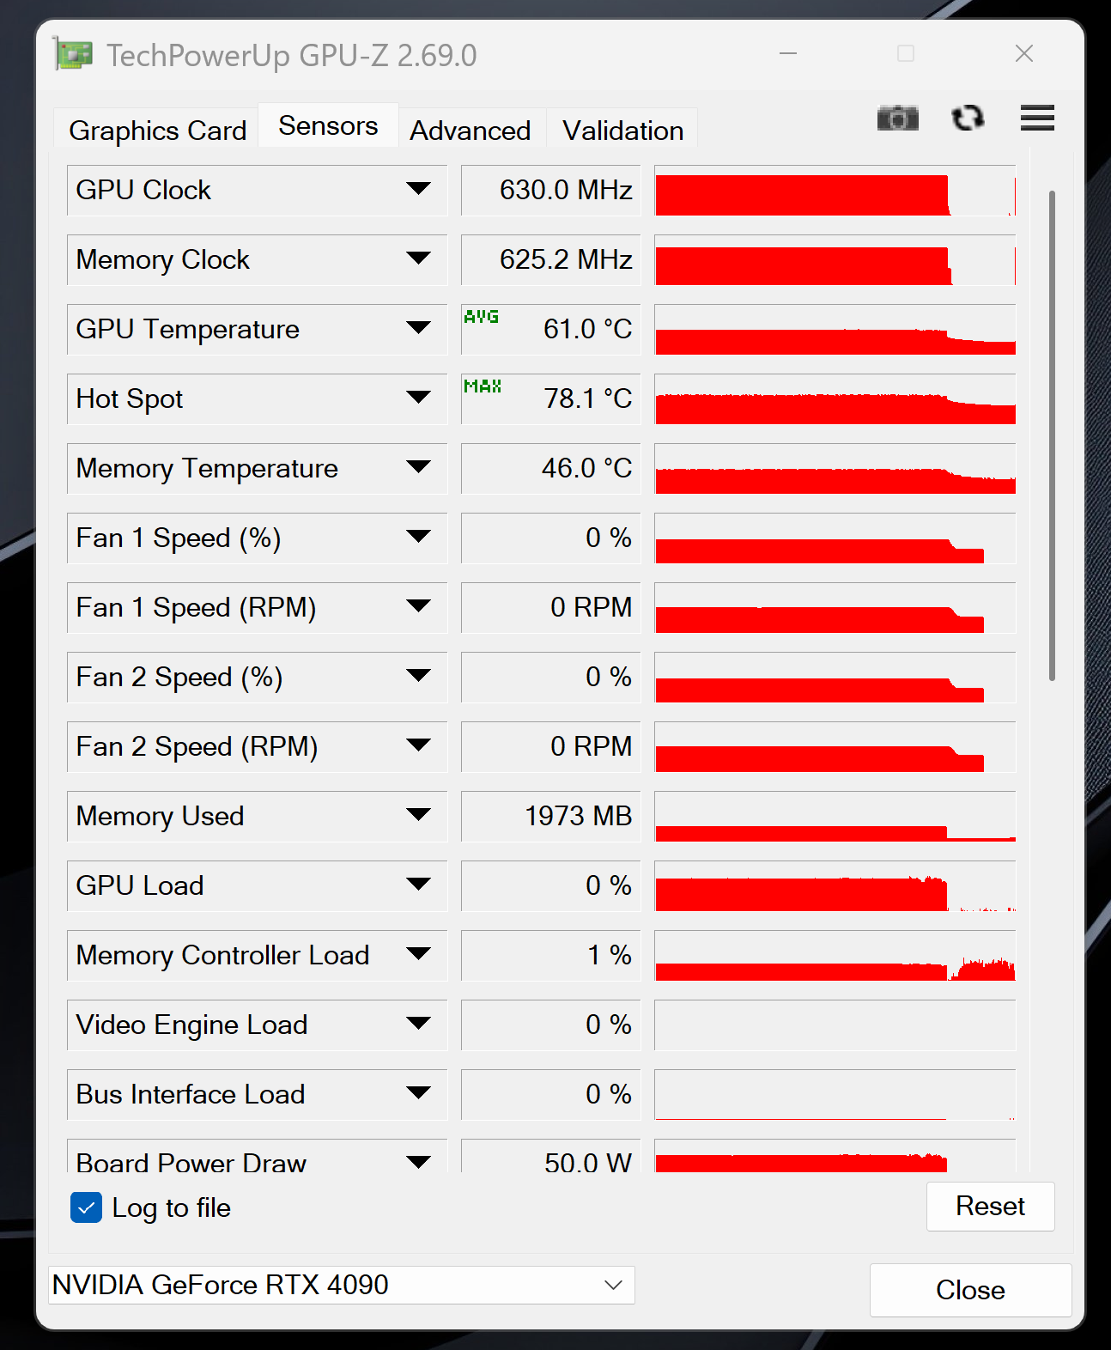Click the Reset button
The width and height of the screenshot is (1111, 1350).
point(990,1207)
